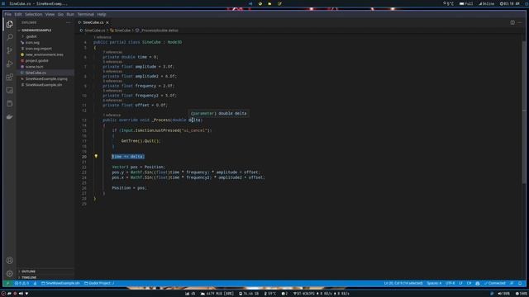This screenshot has width=529, height=297.
Task: Open the Run menu
Action: point(70,15)
